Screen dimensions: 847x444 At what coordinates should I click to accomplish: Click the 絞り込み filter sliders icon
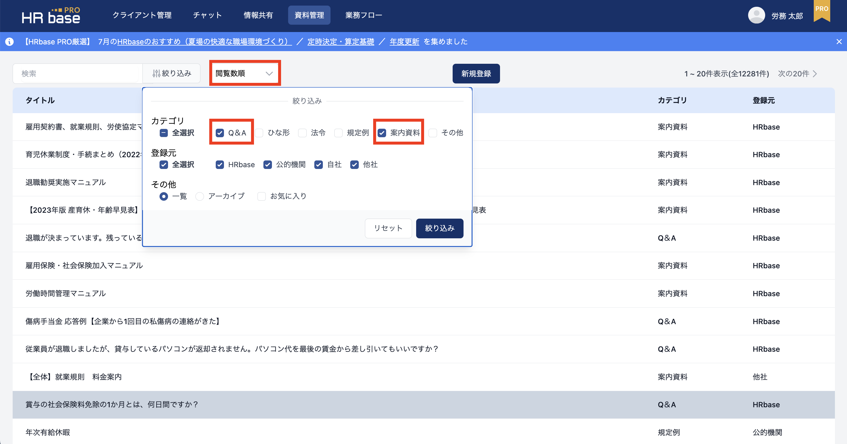pyautogui.click(x=156, y=73)
